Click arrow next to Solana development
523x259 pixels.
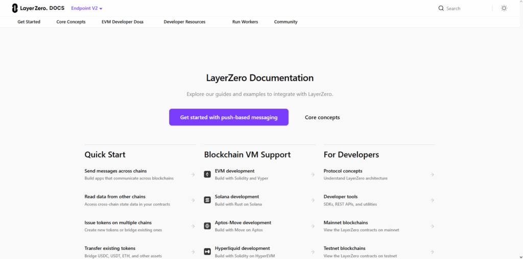click(x=313, y=200)
